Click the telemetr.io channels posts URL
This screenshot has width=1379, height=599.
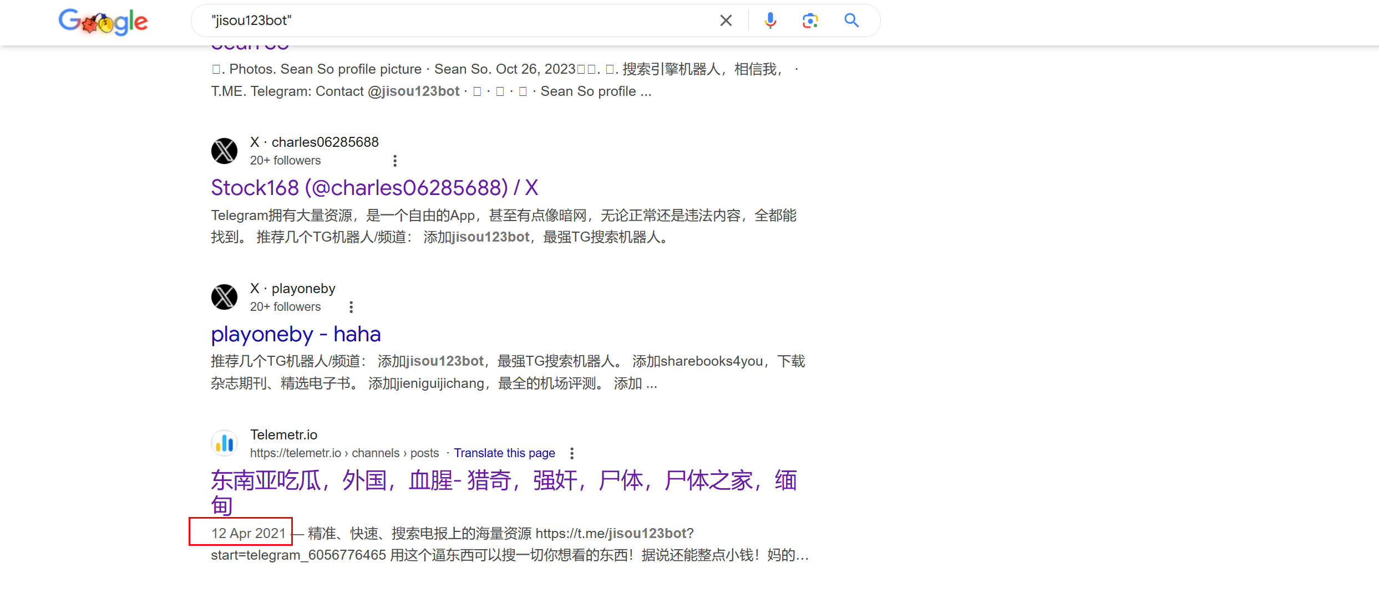click(344, 453)
